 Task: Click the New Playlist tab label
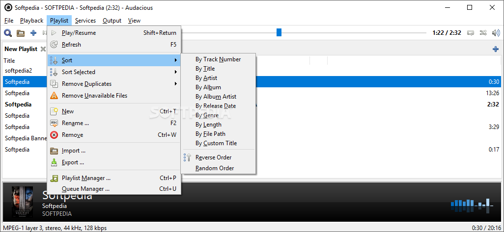point(21,49)
